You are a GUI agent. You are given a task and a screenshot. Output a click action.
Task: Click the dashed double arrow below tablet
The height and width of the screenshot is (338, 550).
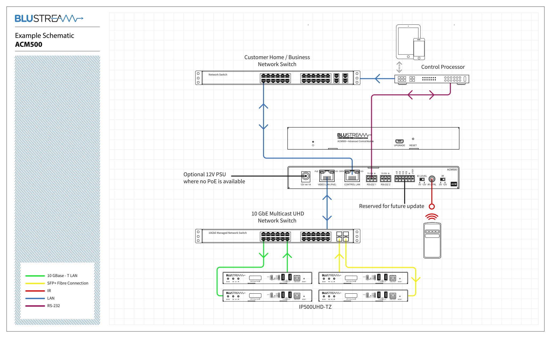coord(399,67)
